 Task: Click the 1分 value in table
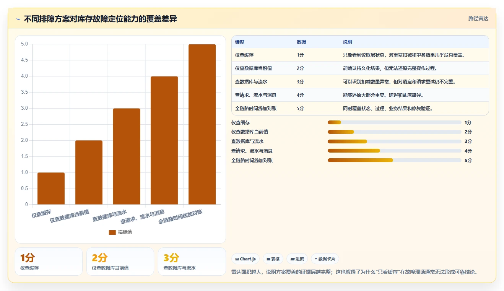point(300,55)
